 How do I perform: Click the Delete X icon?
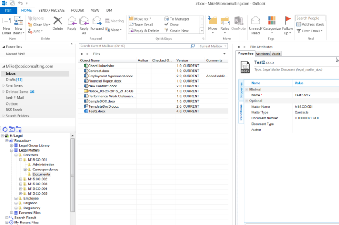[x=58, y=21]
